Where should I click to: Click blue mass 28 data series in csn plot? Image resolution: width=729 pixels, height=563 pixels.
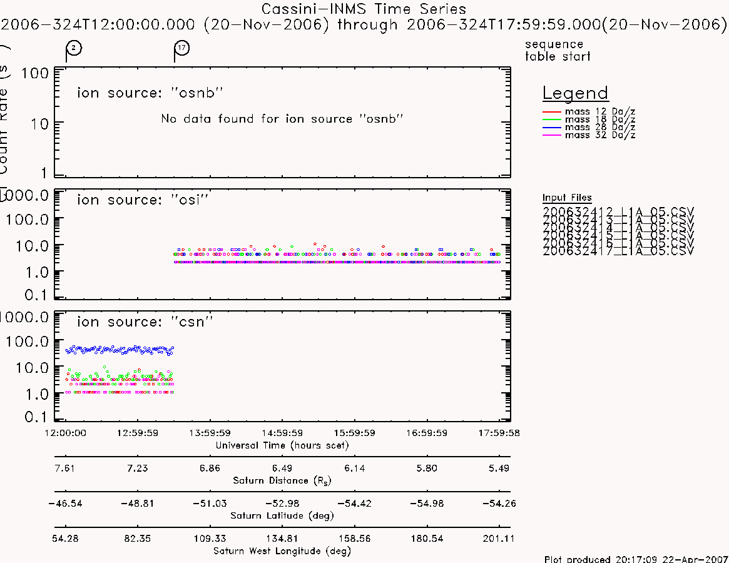coord(120,350)
